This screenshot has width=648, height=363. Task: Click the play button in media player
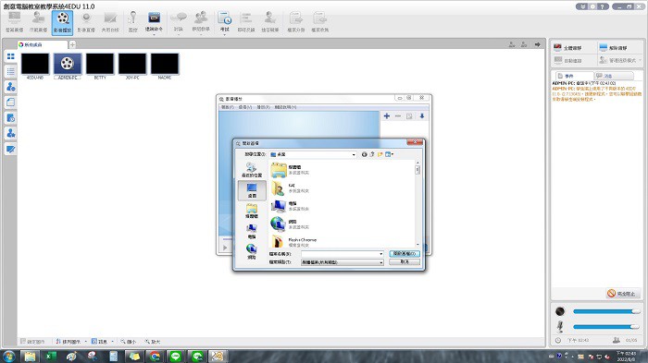click(x=225, y=248)
